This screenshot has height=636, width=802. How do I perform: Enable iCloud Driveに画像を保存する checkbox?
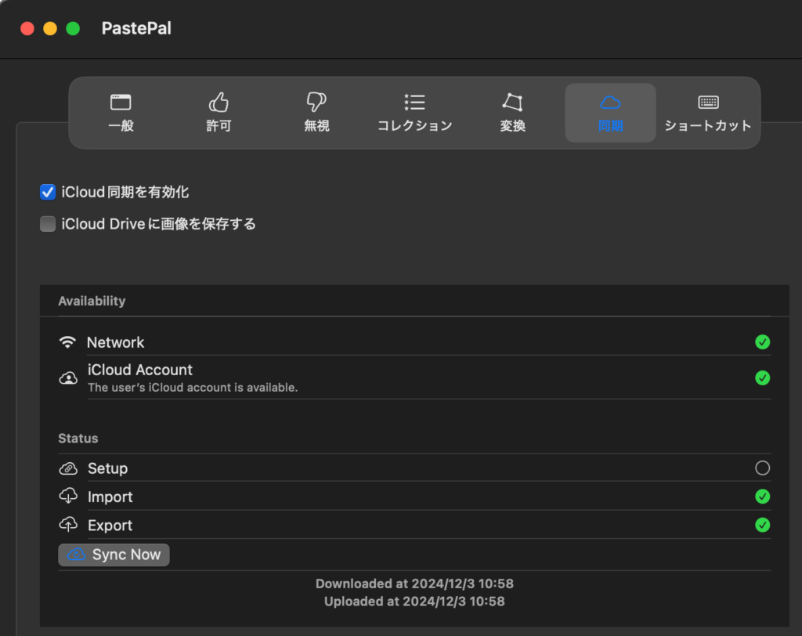coord(48,224)
